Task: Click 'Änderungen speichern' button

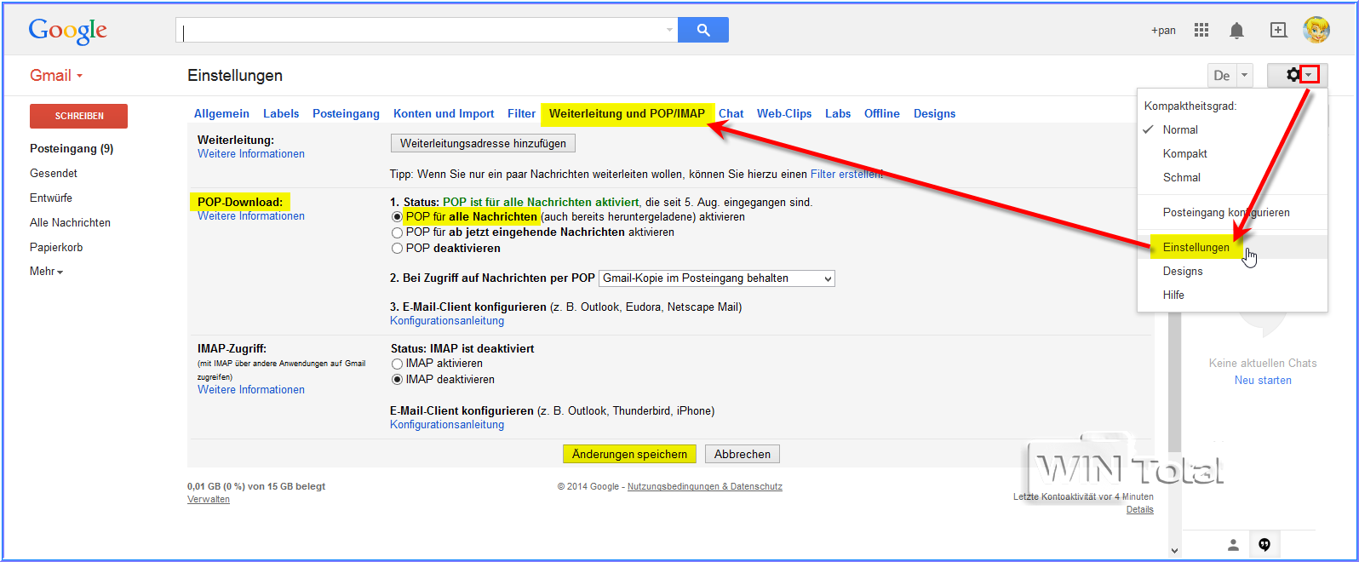Action: click(629, 454)
